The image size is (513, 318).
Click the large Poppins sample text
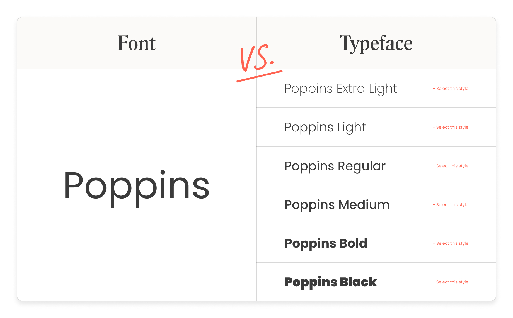coord(136,187)
